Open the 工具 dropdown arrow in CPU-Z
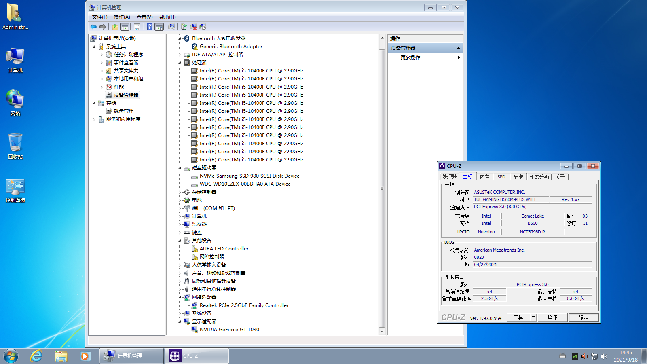647x364 pixels. [x=533, y=317]
